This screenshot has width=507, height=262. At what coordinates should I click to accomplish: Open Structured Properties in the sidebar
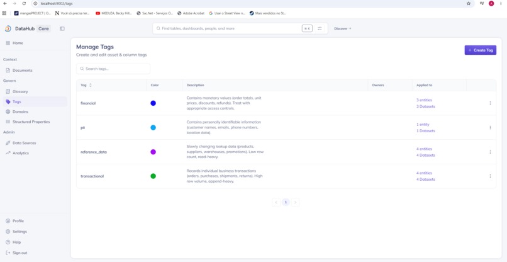[35, 122]
